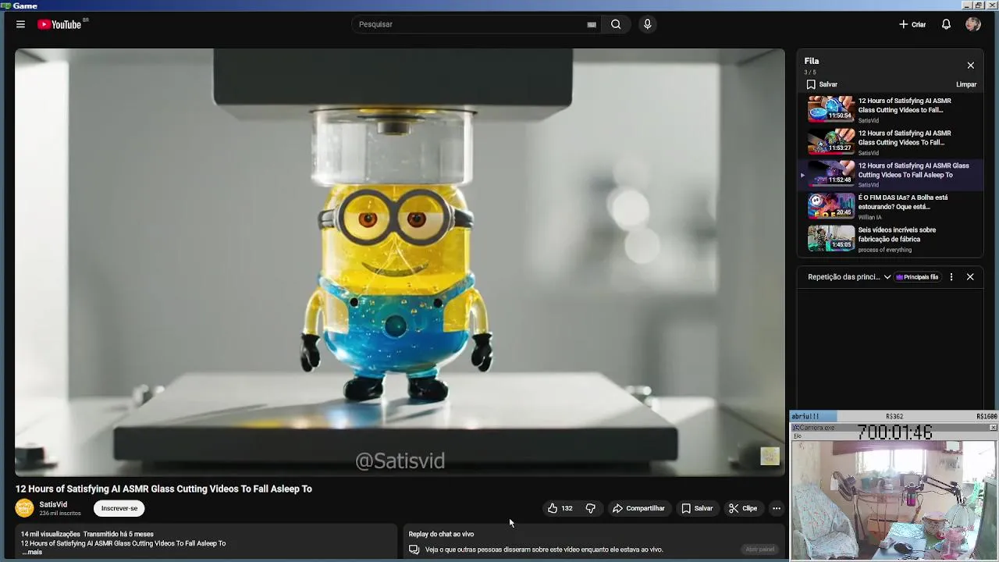Click the channel watermark on the video
Screen dimensions: 999x562
(770, 456)
